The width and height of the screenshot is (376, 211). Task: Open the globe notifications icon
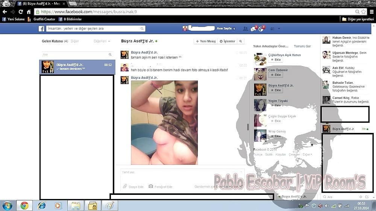(x=261, y=29)
